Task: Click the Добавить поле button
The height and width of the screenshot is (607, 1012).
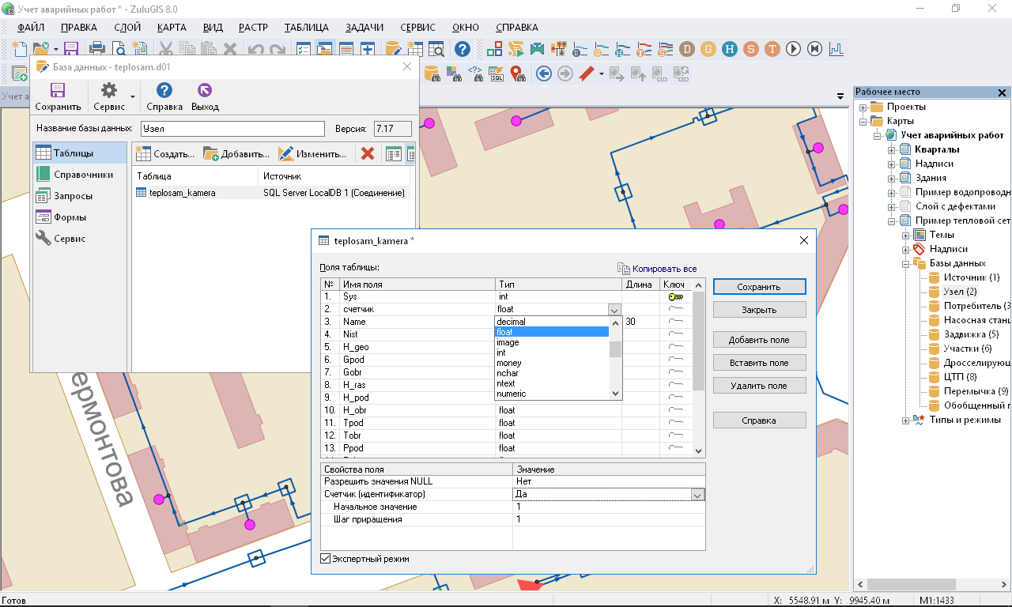Action: 759,340
